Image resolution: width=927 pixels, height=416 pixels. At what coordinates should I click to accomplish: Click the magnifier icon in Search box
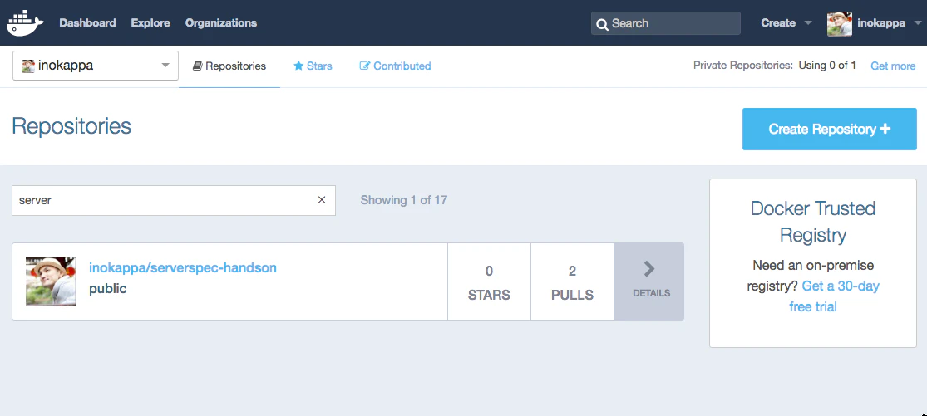602,24
